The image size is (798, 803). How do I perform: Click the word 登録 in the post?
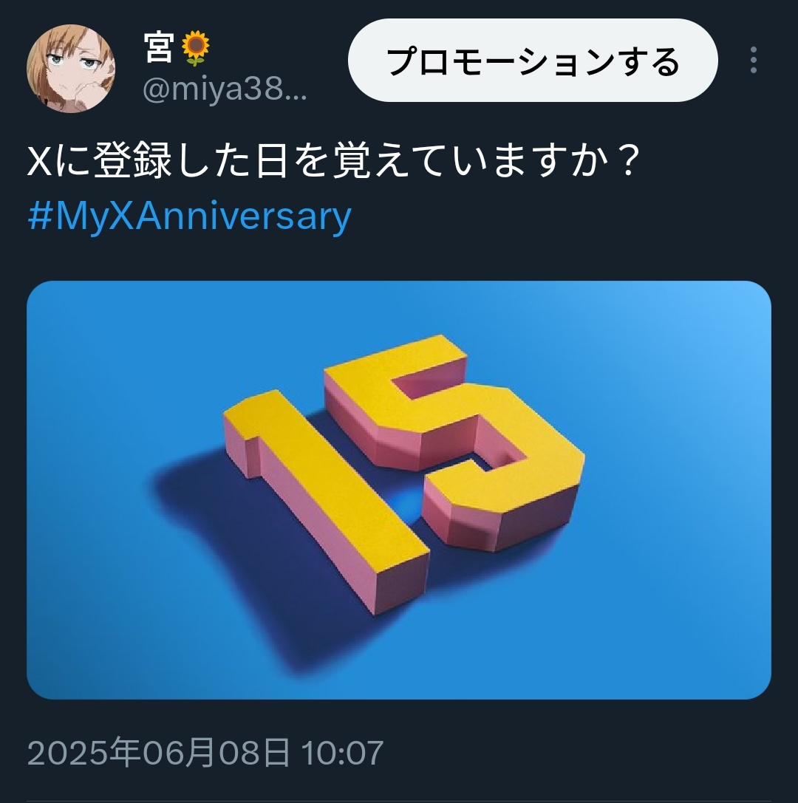pos(133,160)
